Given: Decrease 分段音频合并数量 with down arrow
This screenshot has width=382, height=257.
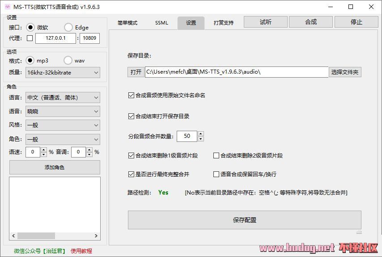Looking at the screenshot, I should [201, 139].
